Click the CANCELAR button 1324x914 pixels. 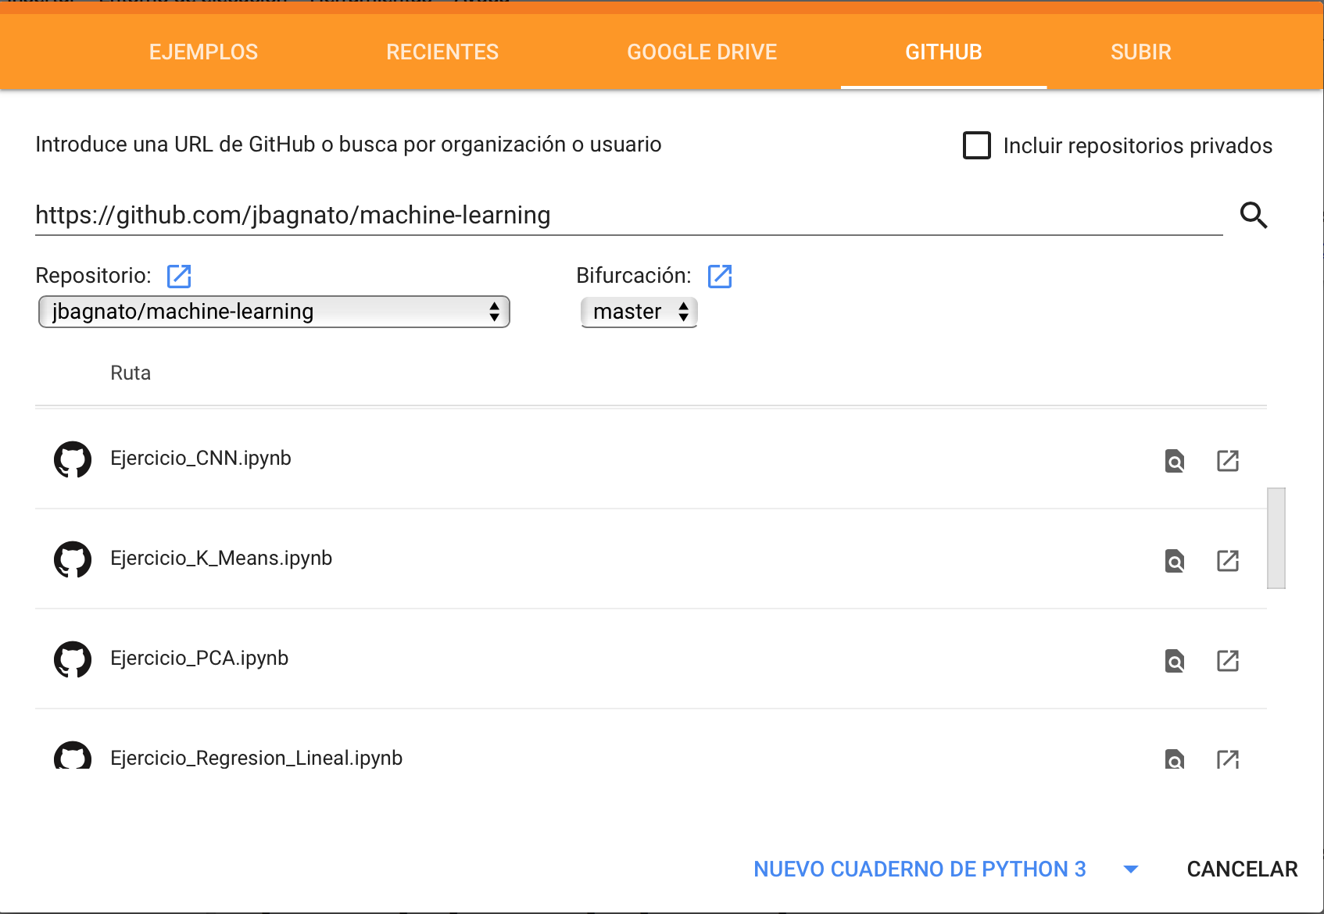click(1242, 869)
